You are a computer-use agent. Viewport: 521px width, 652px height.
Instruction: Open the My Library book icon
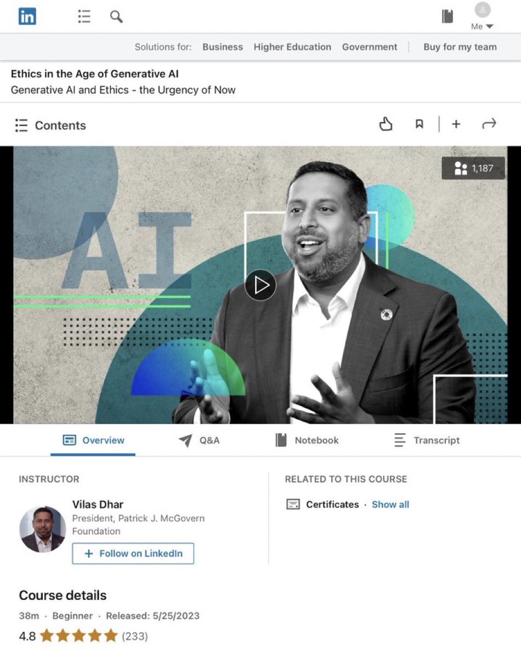click(448, 16)
